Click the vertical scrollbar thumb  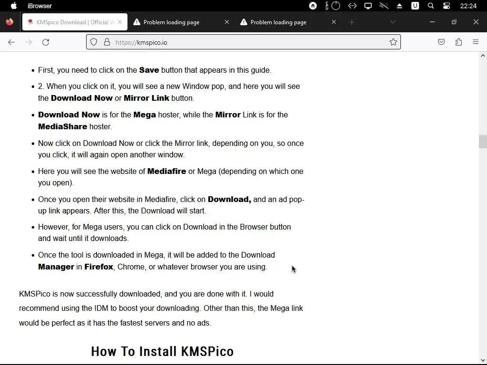pos(483,142)
